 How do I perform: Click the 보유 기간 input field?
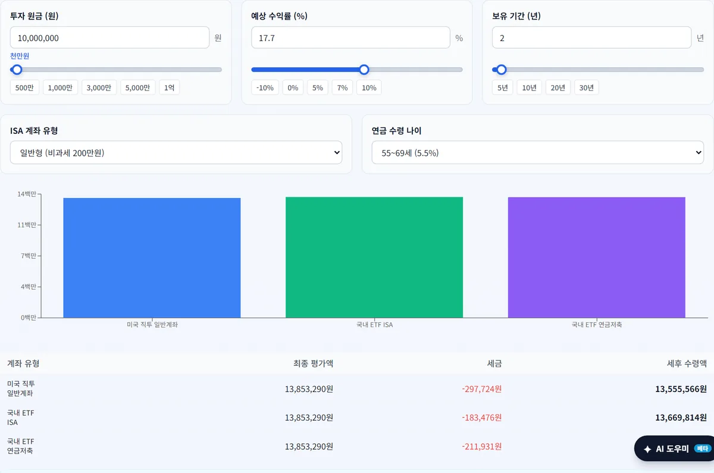pos(591,37)
